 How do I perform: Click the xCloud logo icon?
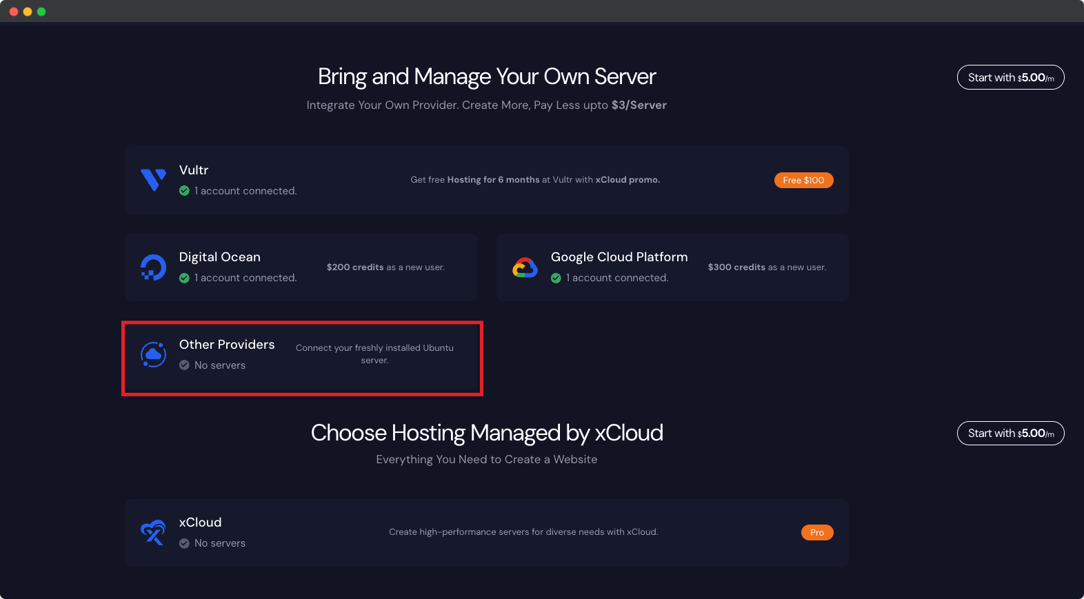pos(153,532)
